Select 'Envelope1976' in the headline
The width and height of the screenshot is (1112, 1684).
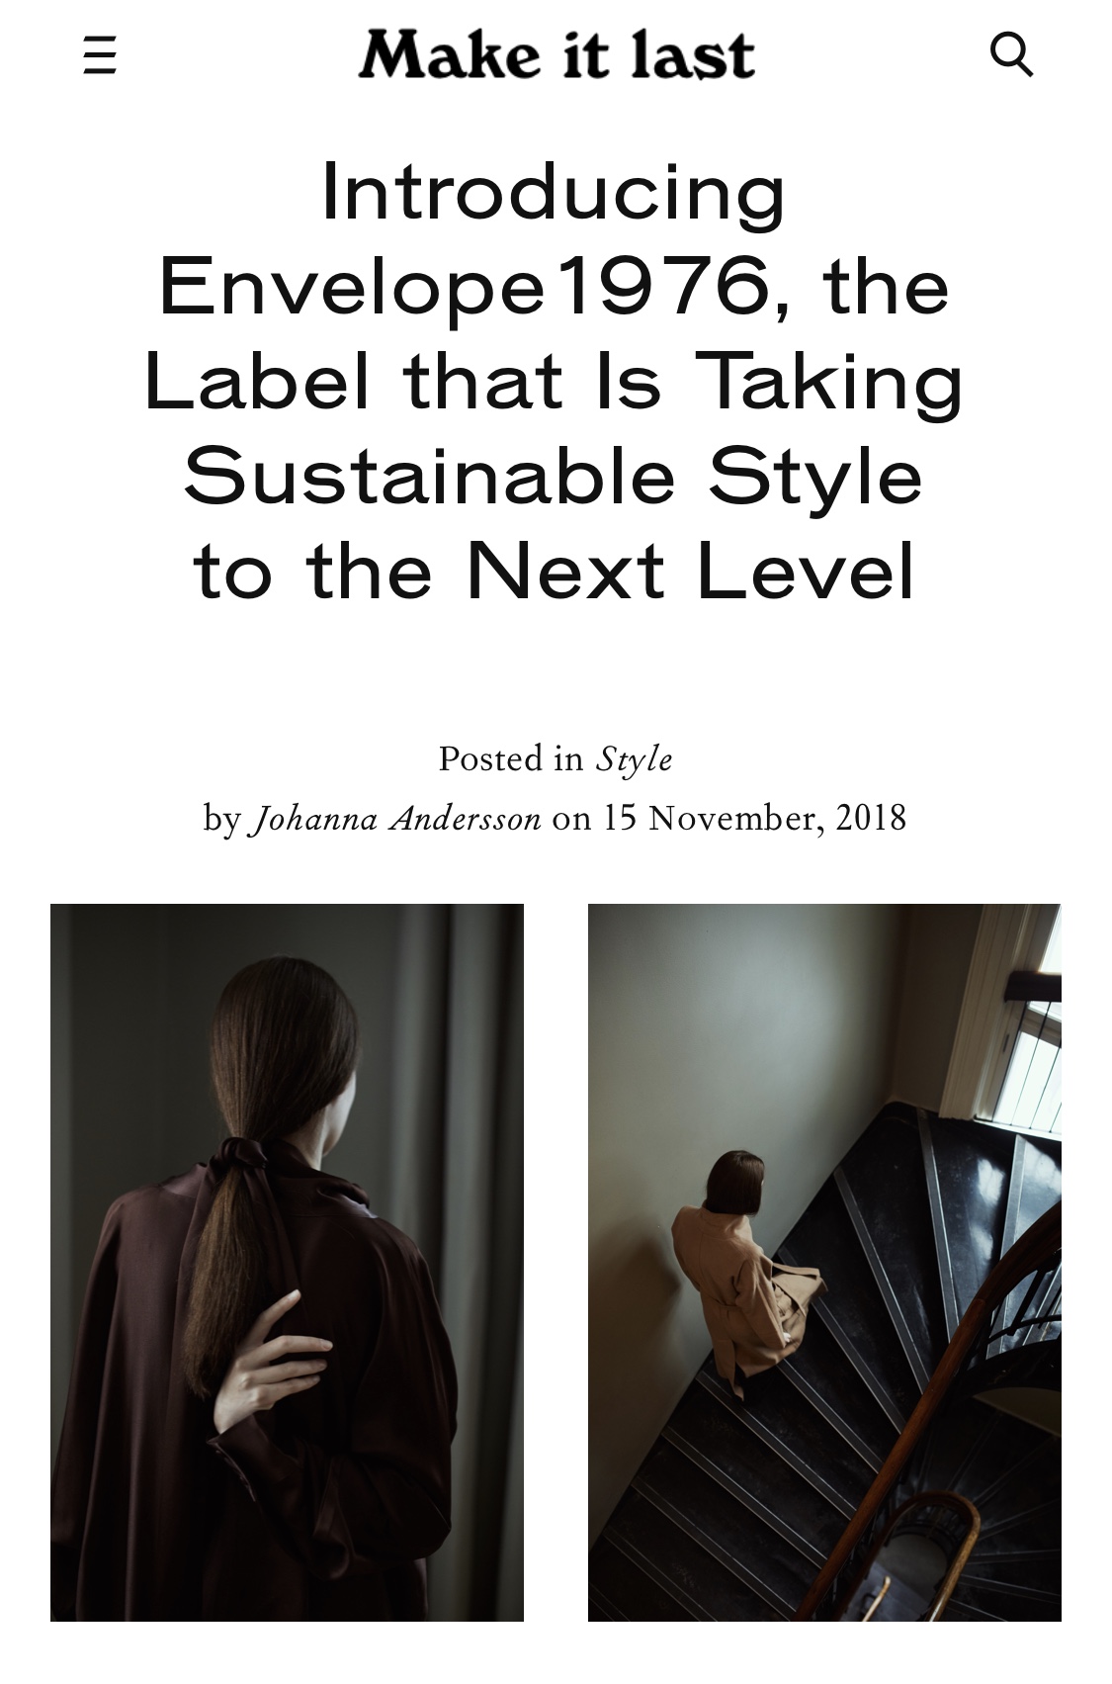[465, 286]
